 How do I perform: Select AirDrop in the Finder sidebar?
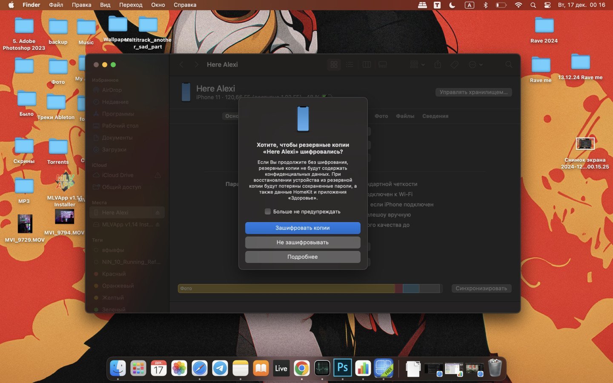[112, 90]
